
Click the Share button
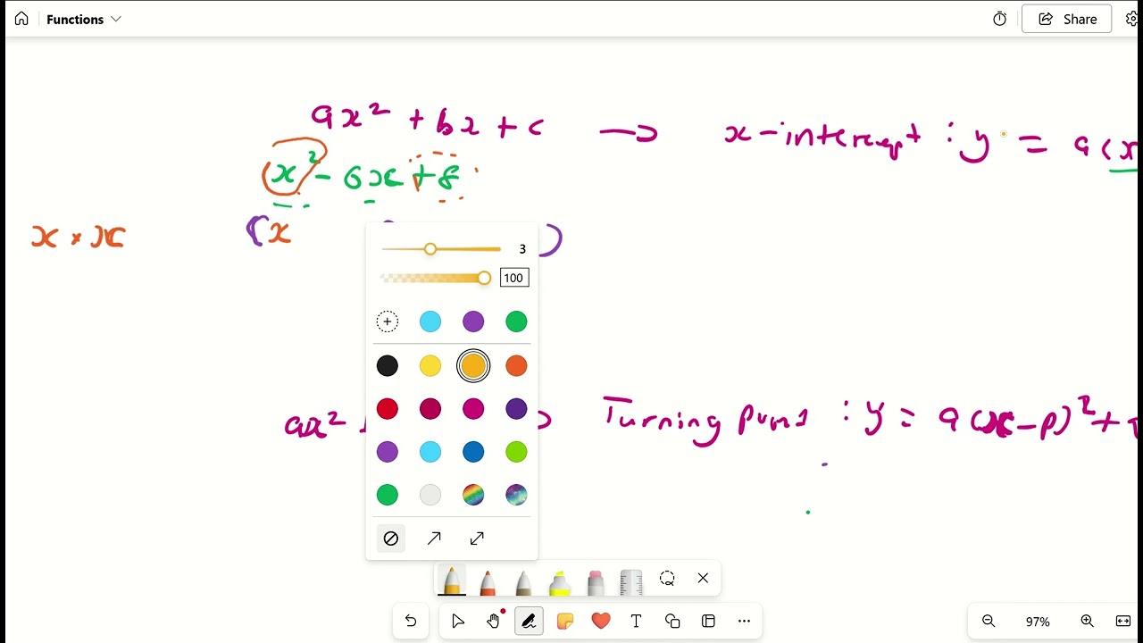coord(1067,19)
